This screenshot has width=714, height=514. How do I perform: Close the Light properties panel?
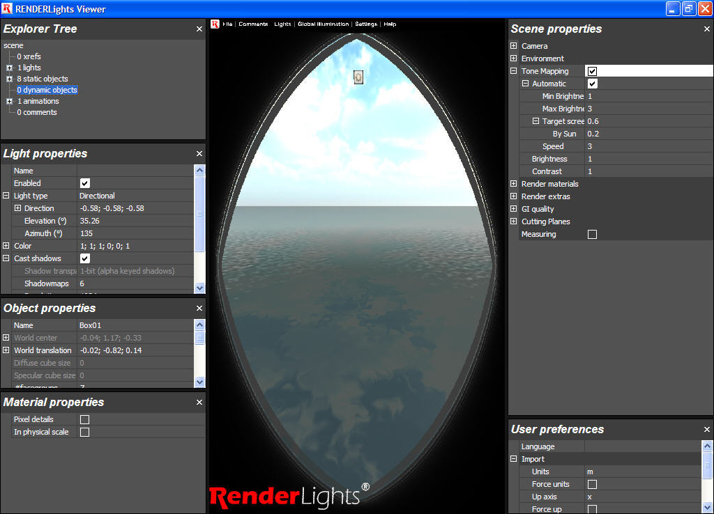[x=199, y=154]
